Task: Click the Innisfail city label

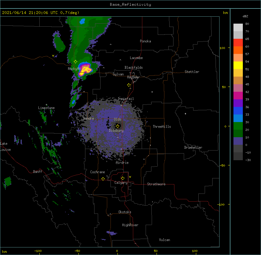Action: [126, 99]
